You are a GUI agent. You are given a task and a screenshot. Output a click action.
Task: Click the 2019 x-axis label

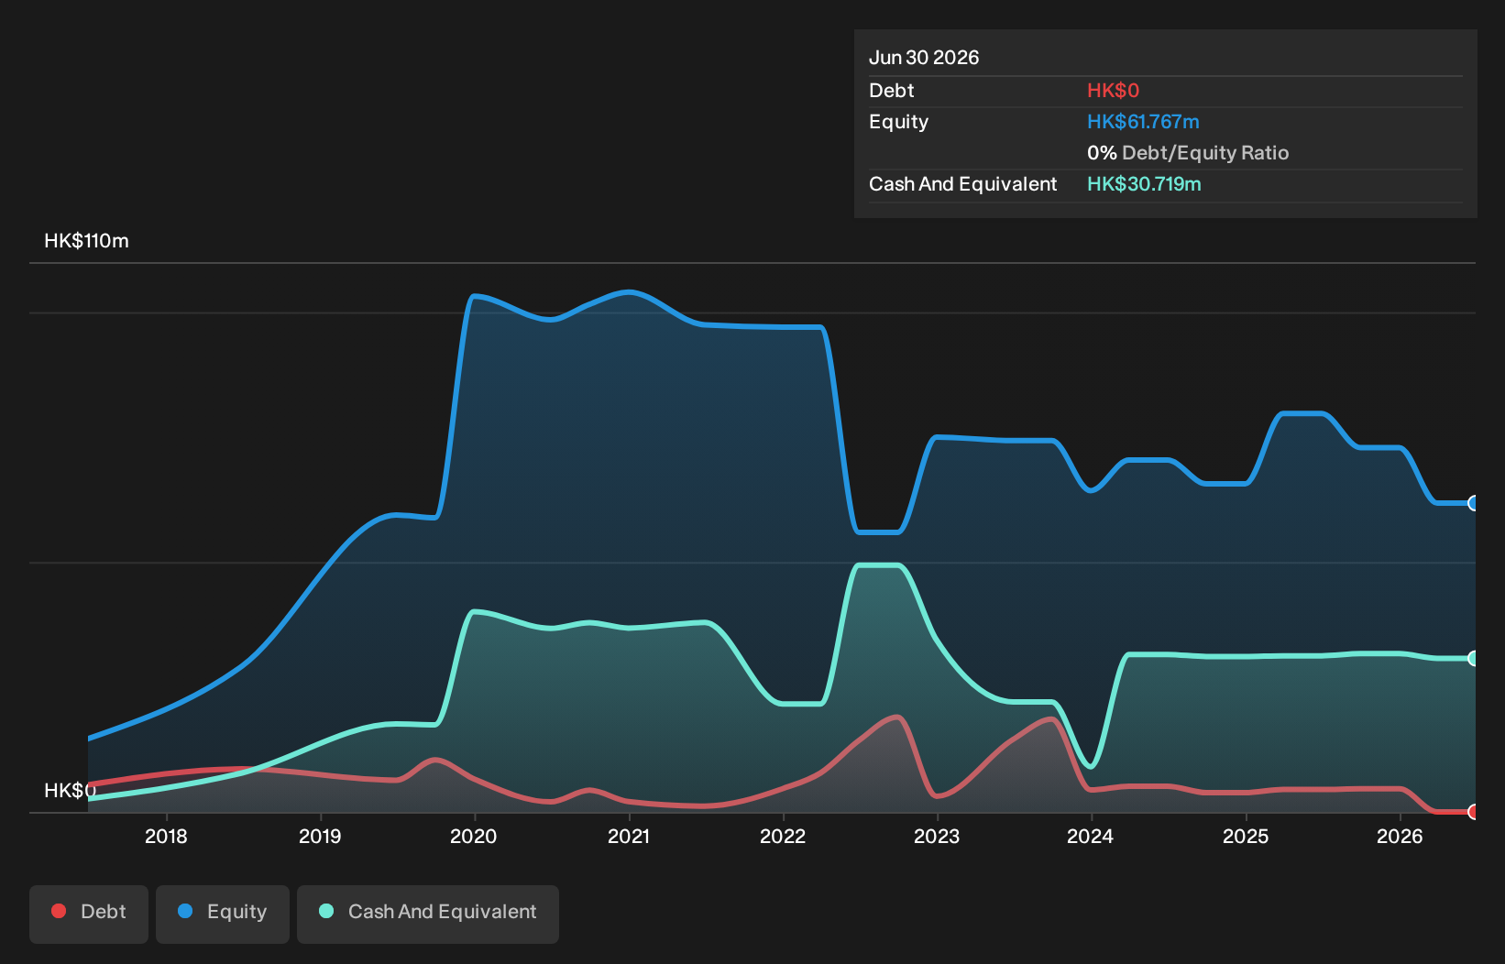(x=320, y=836)
